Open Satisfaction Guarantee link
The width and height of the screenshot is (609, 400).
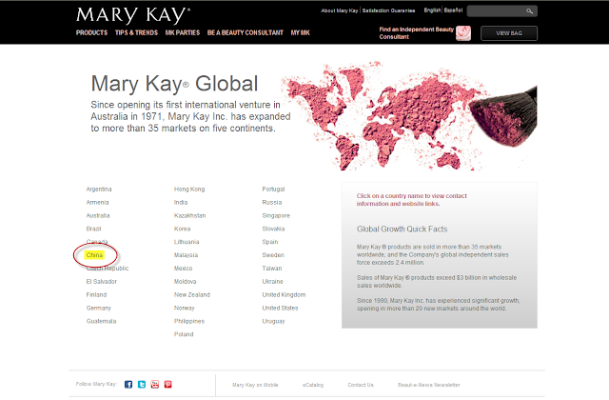[388, 10]
